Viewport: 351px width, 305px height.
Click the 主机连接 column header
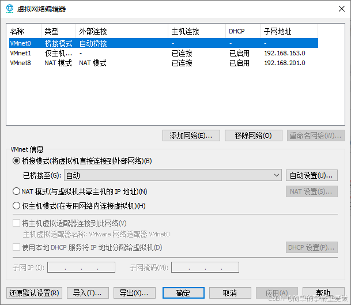point(197,31)
